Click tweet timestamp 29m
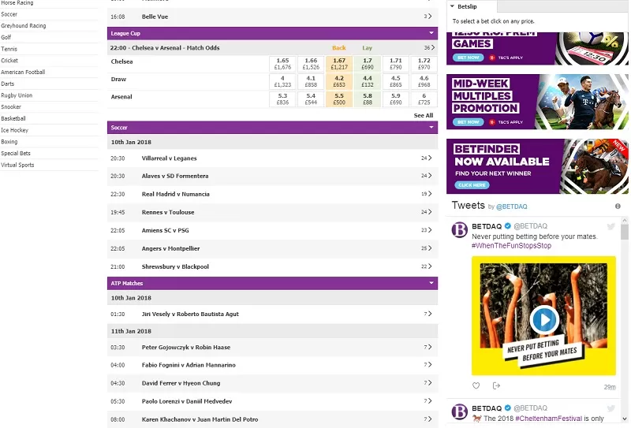631x428 pixels. 610,387
